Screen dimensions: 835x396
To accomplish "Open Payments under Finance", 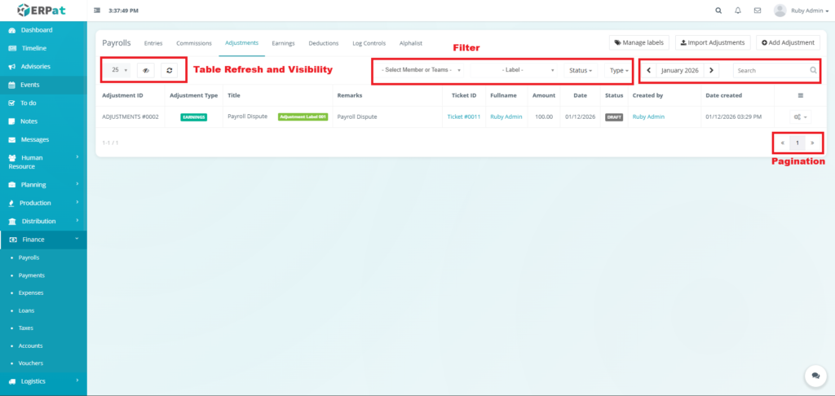I will (32, 275).
